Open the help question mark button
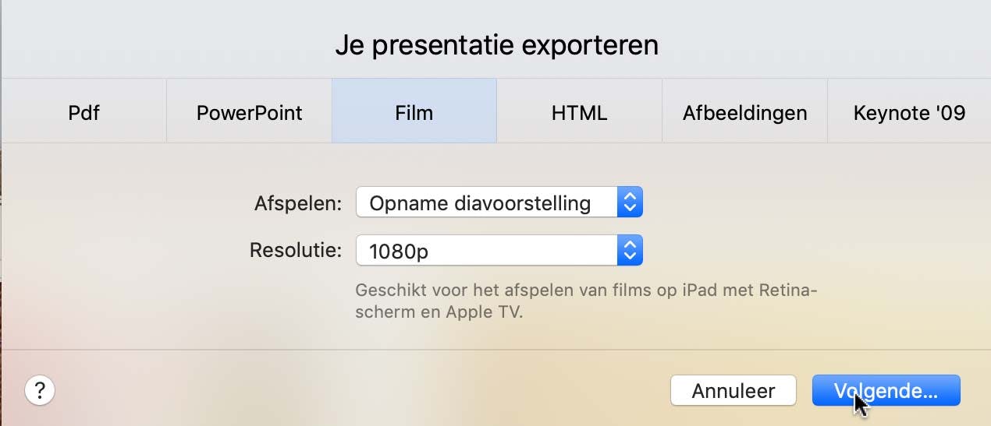Screen dimensions: 991x426 tap(41, 389)
